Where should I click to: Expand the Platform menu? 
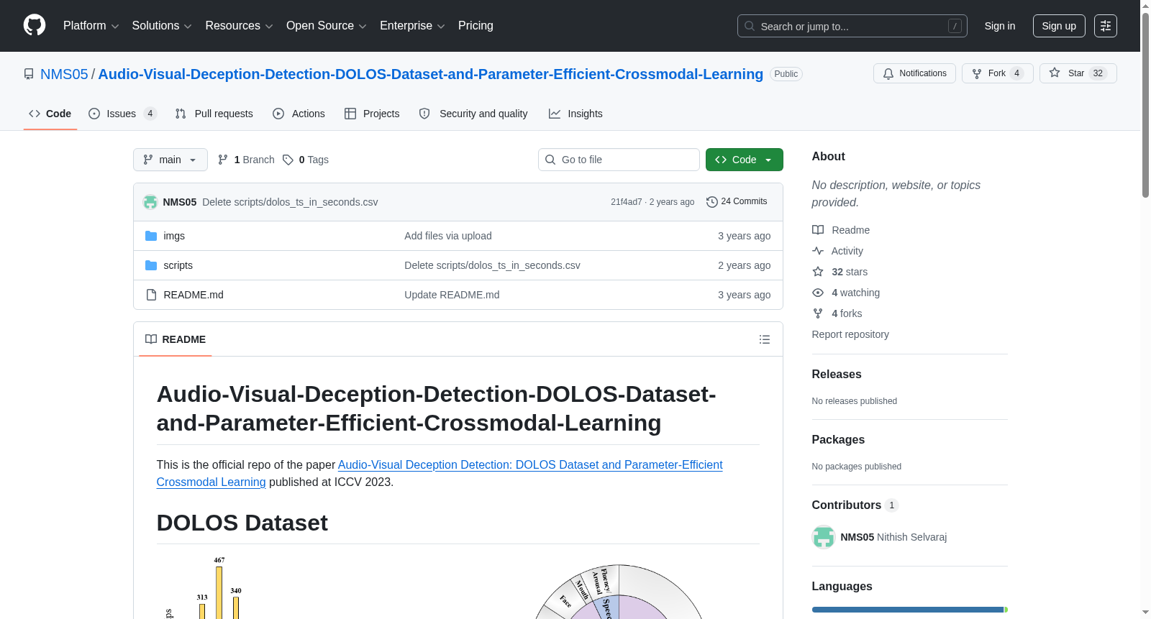point(91,26)
